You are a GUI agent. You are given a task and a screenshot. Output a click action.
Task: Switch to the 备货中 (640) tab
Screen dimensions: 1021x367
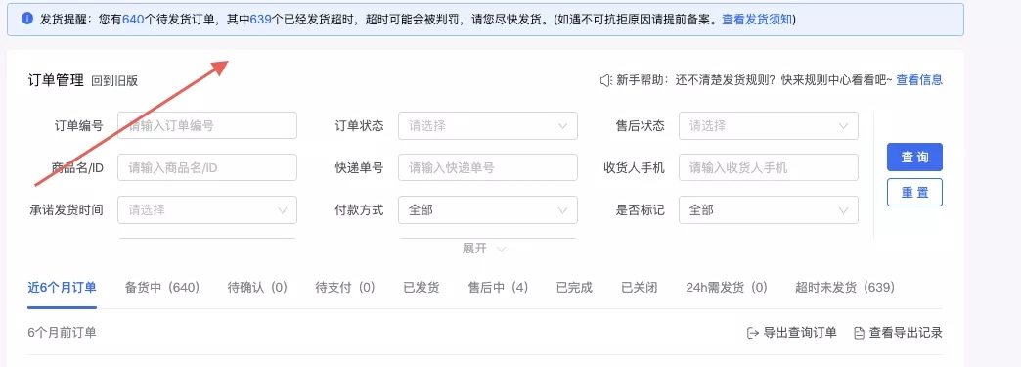(161, 287)
